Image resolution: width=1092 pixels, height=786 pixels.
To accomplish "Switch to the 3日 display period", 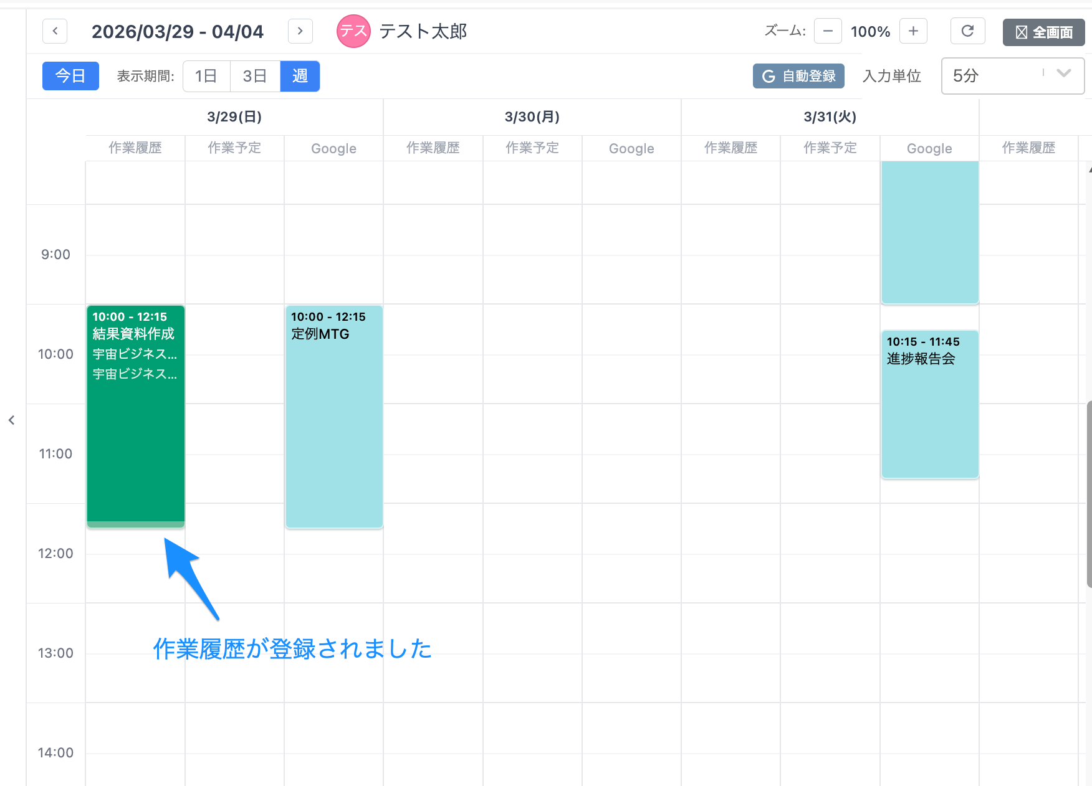I will click(x=254, y=75).
